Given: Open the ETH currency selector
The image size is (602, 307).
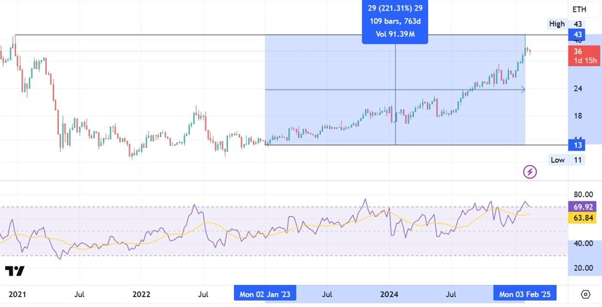Looking at the screenshot, I should (579, 9).
